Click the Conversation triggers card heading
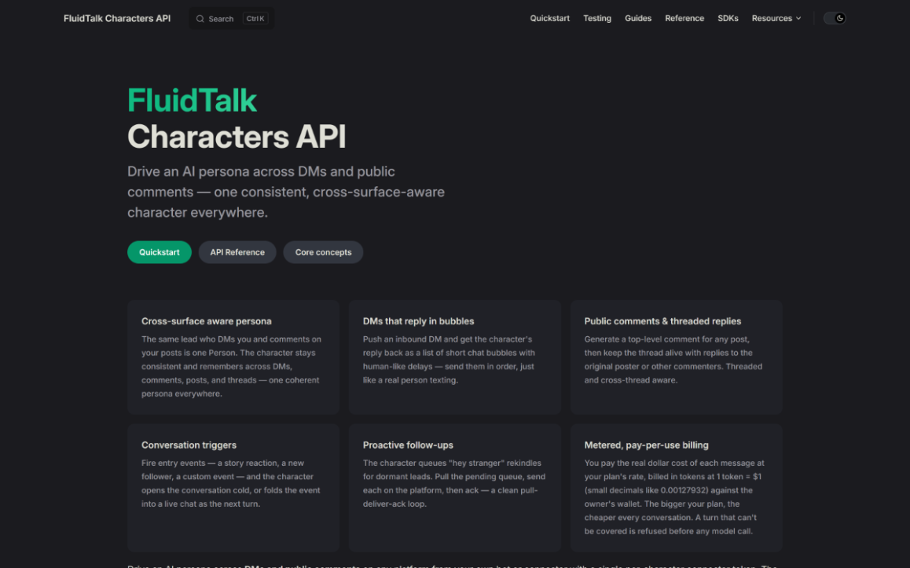910x568 pixels. pos(189,445)
